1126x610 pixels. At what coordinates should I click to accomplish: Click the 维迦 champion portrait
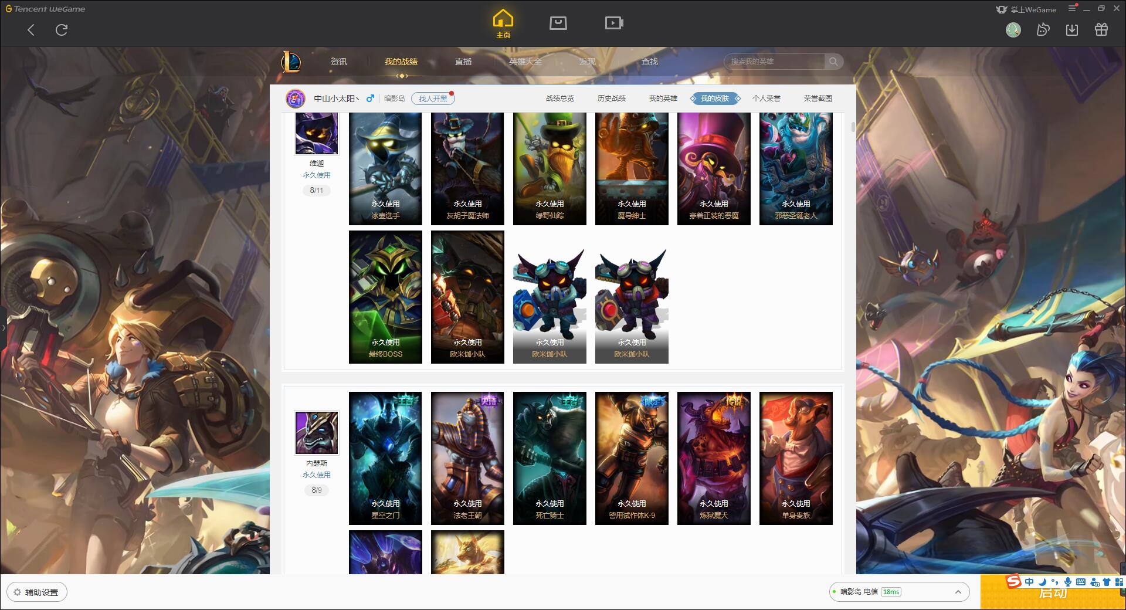[x=316, y=133]
